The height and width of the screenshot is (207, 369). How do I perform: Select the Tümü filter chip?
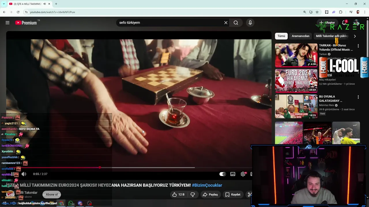[x=281, y=36]
